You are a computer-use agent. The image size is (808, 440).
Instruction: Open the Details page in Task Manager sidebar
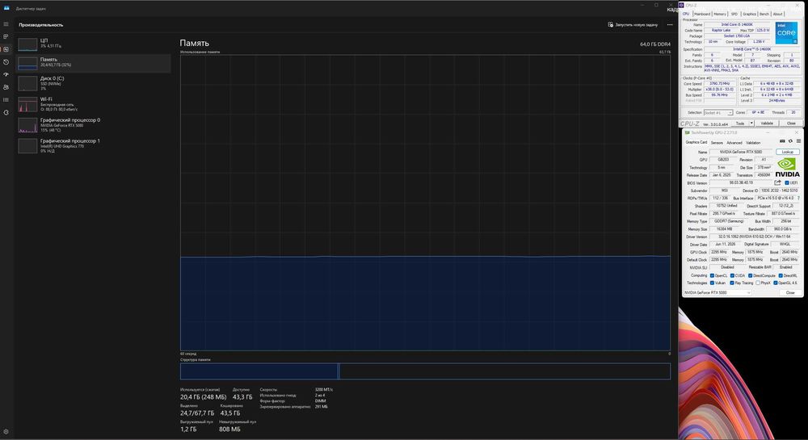pos(6,100)
